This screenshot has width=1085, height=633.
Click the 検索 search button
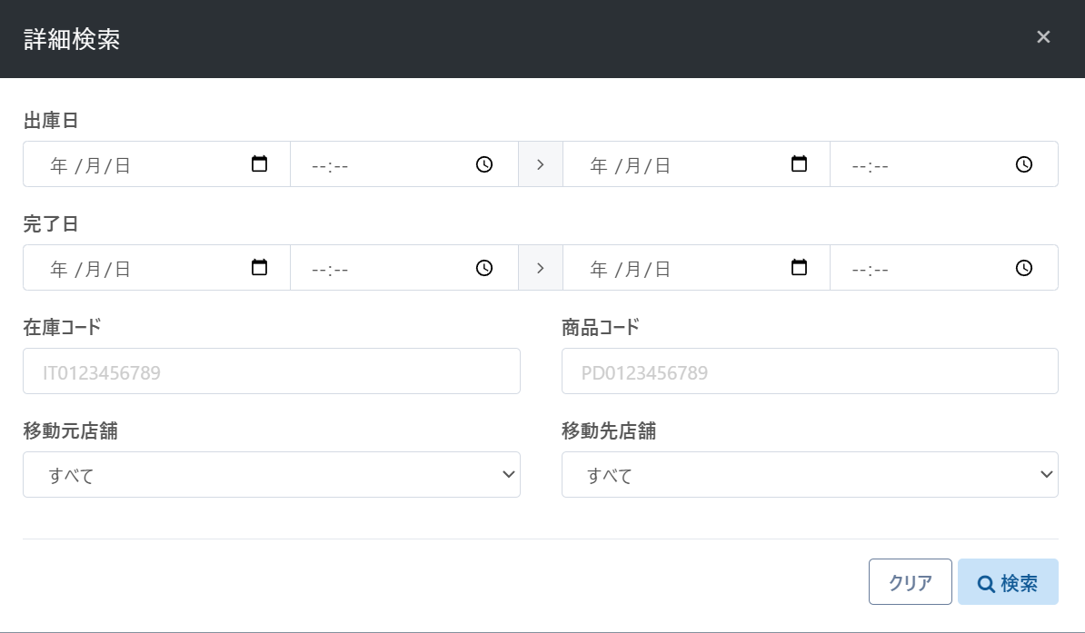pos(1008,582)
